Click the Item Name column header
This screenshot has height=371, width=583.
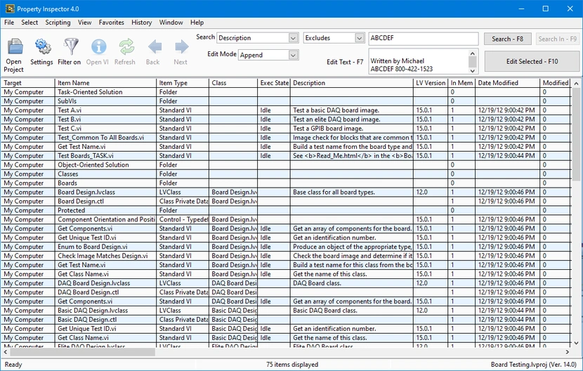click(105, 83)
